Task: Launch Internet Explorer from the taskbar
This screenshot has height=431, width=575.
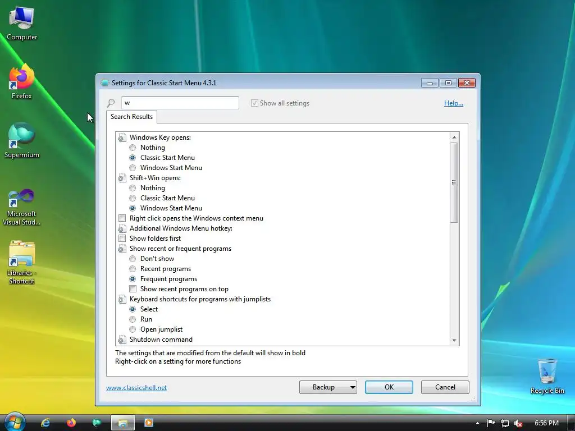Action: (x=45, y=423)
